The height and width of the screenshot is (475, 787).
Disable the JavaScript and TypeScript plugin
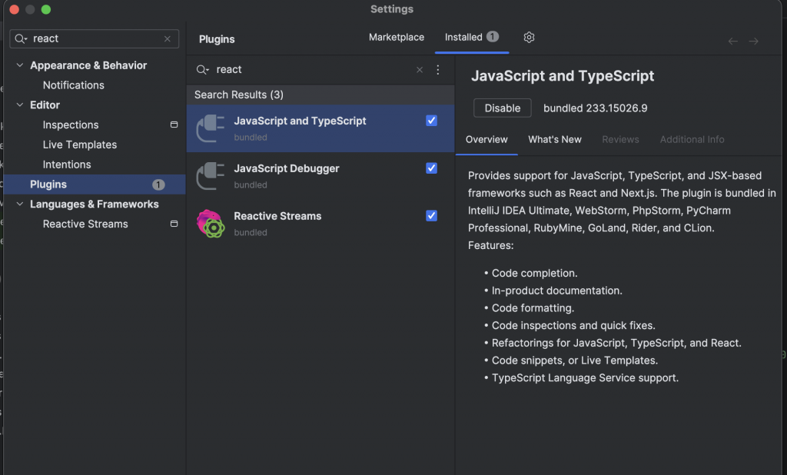tap(503, 108)
